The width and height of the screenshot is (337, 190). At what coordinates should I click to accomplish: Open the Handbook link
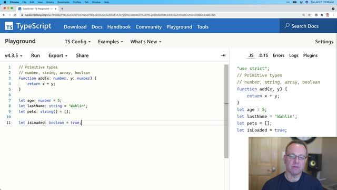click(119, 27)
